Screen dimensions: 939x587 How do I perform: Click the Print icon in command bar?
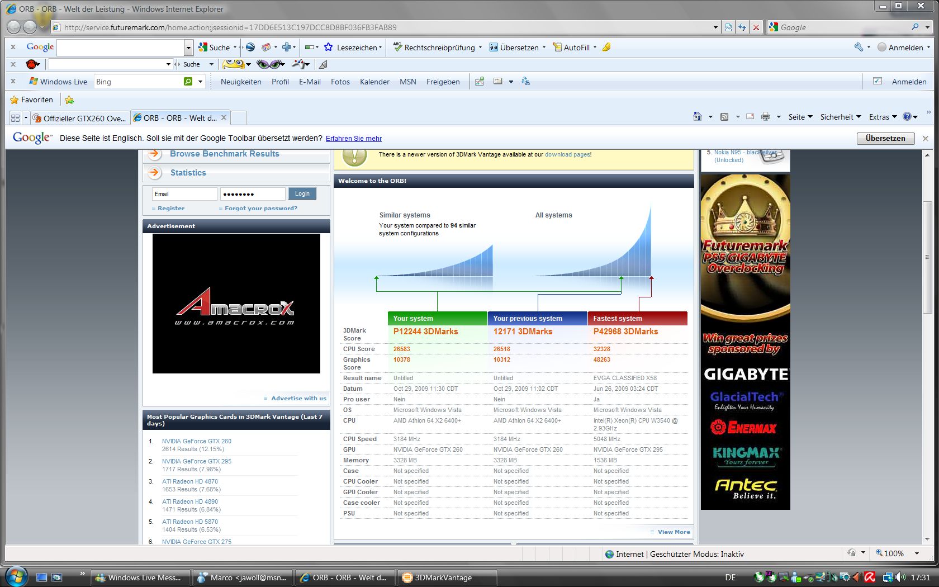coord(766,117)
